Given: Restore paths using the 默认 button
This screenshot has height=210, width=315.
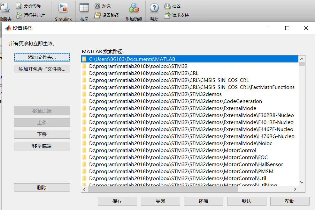Looking at the screenshot, I should [x=246, y=201].
